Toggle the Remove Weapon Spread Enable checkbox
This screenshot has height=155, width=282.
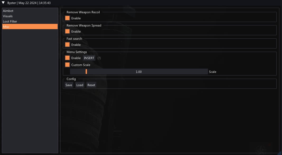pyautogui.click(x=67, y=31)
